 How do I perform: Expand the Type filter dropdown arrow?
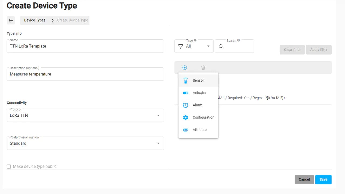(208, 46)
